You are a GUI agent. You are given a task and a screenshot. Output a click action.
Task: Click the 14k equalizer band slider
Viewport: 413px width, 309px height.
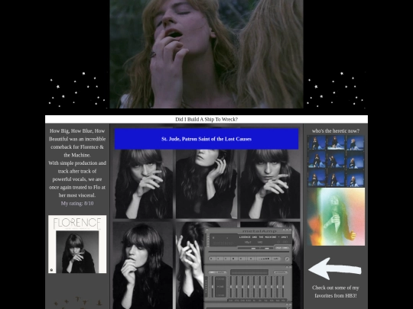[x=278, y=287]
